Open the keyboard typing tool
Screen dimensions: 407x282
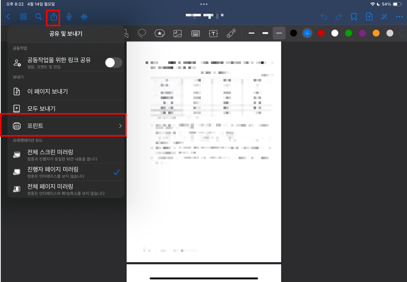(x=195, y=33)
